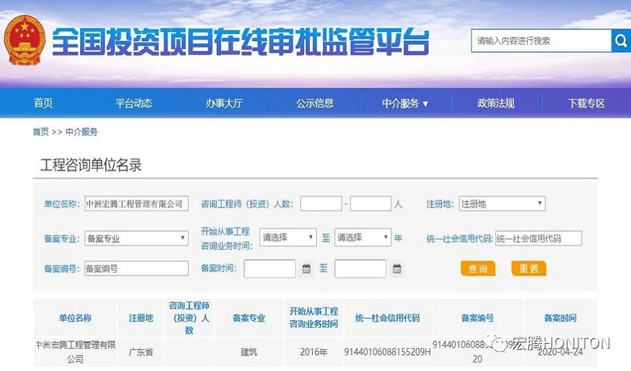Screen dimensions: 631x371
Task: Open the 备案专业 dropdown
Action: (x=137, y=238)
